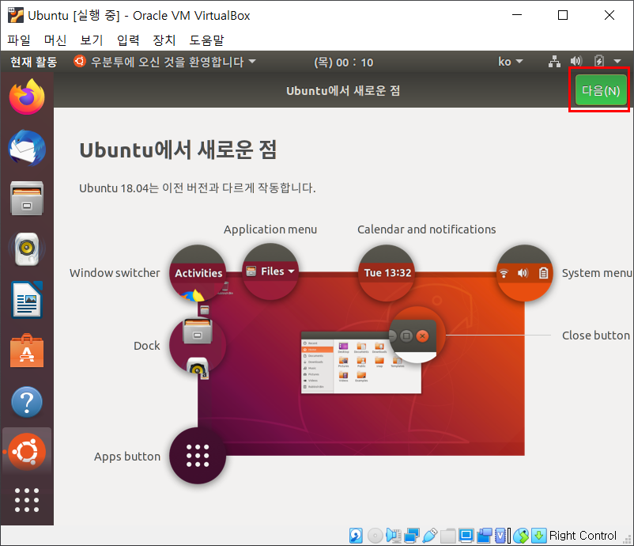
Task: Open the 도움말 menu
Action: tap(206, 40)
